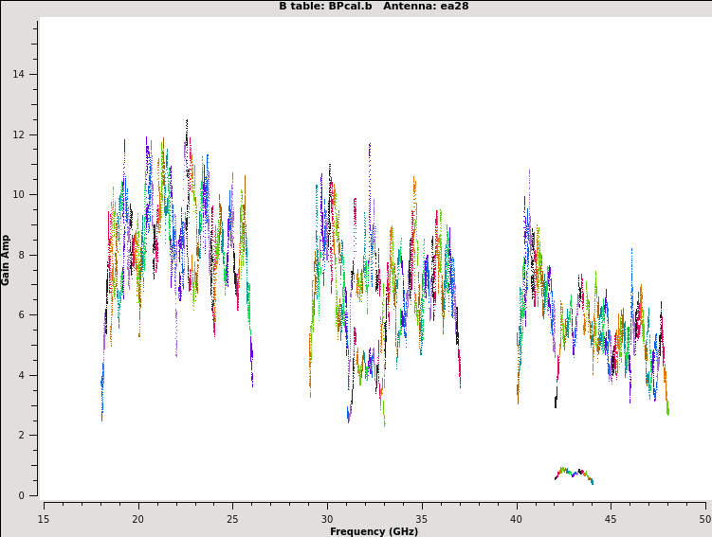Click the 'Frequency (GHz)' x-axis label
The image size is (712, 537).
(x=374, y=531)
